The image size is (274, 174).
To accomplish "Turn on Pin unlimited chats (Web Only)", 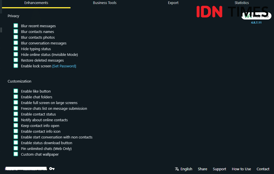I will pyautogui.click(x=16, y=148).
